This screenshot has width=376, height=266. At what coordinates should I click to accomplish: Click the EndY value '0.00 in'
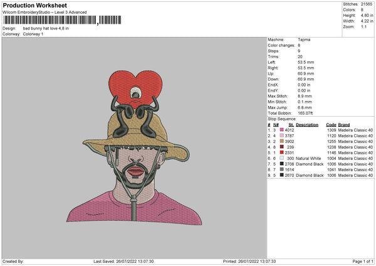point(304,90)
